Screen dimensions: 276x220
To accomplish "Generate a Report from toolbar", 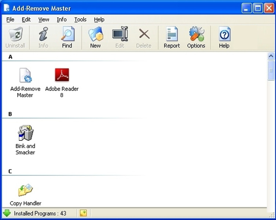I will click(x=172, y=37).
